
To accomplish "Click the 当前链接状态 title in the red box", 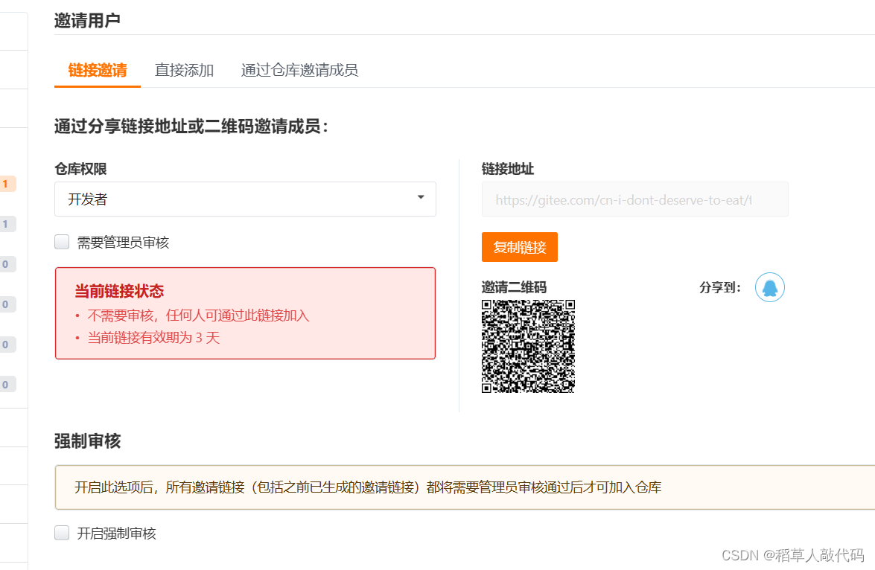I will tap(119, 290).
